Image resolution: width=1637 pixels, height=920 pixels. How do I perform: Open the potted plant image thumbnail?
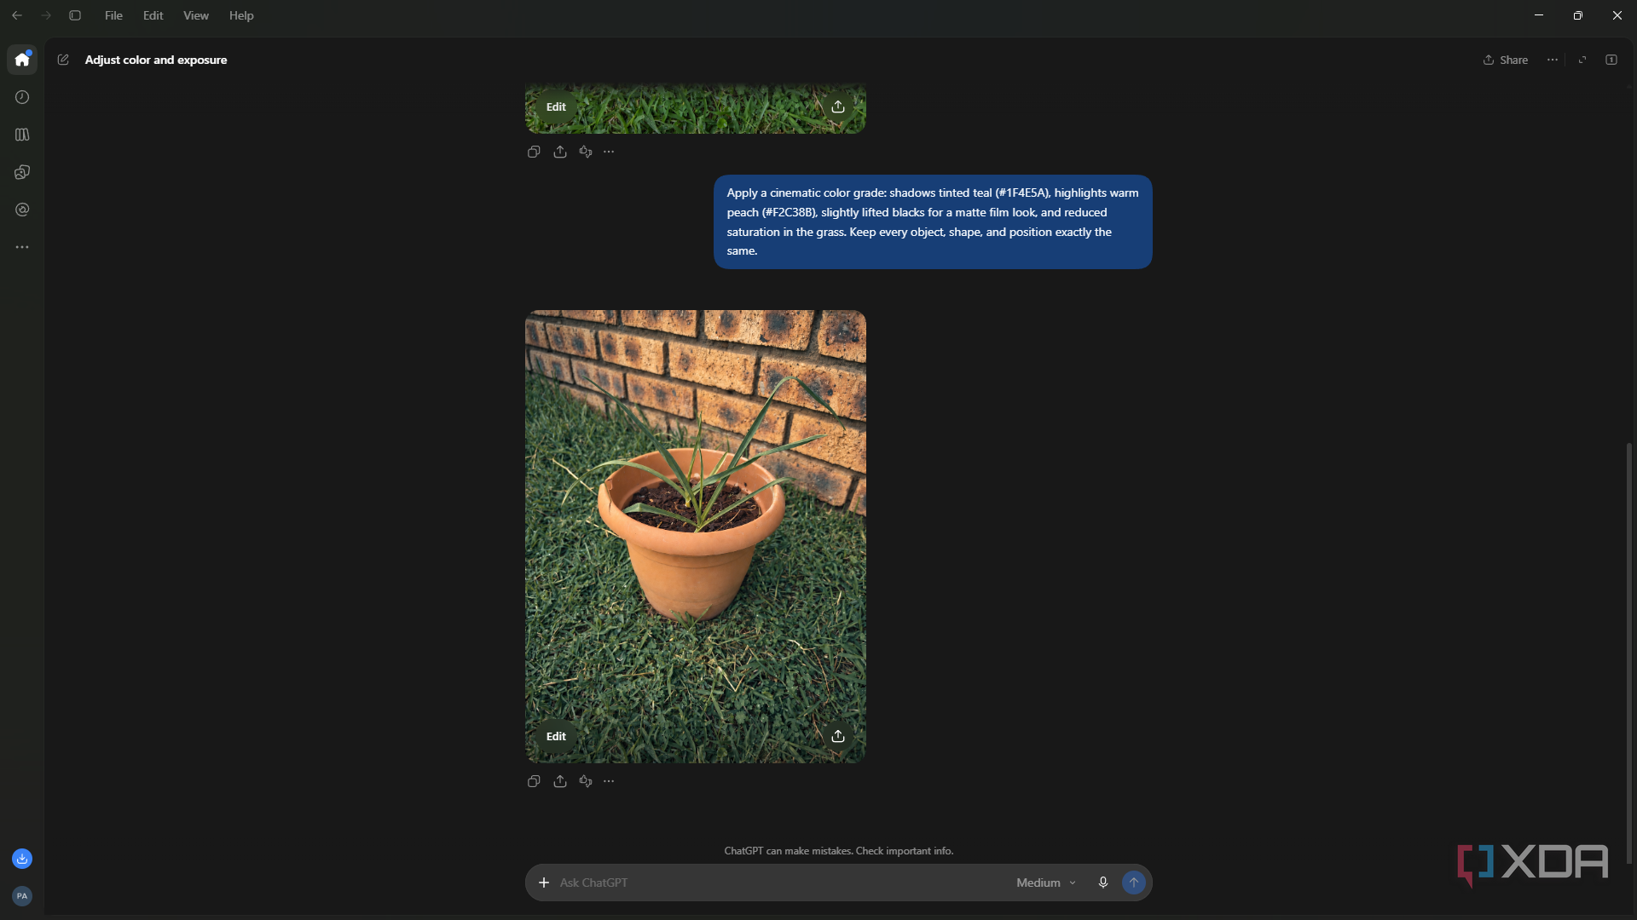[696, 537]
